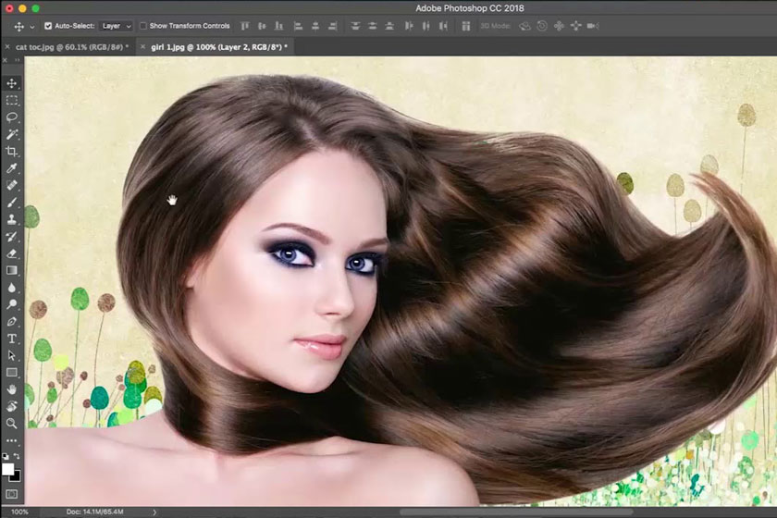Click the Distribute Top Edges icon
The image size is (777, 518).
[x=355, y=26]
